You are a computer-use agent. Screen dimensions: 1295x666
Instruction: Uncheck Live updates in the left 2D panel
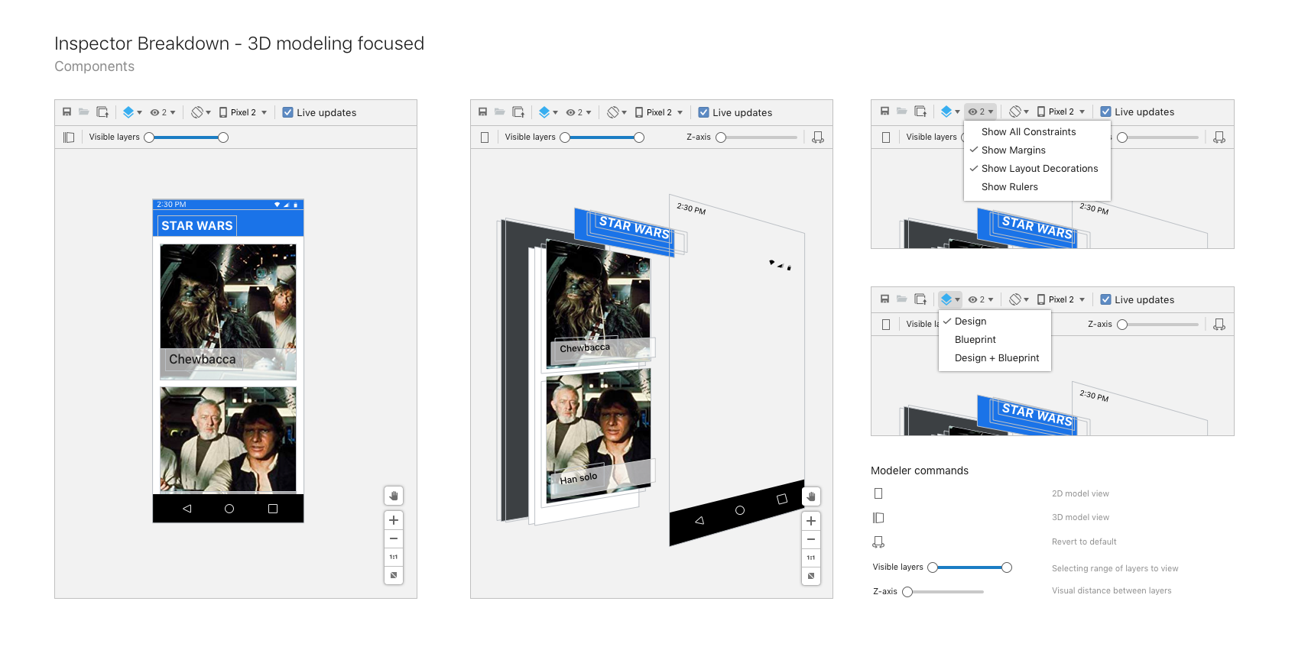click(288, 112)
